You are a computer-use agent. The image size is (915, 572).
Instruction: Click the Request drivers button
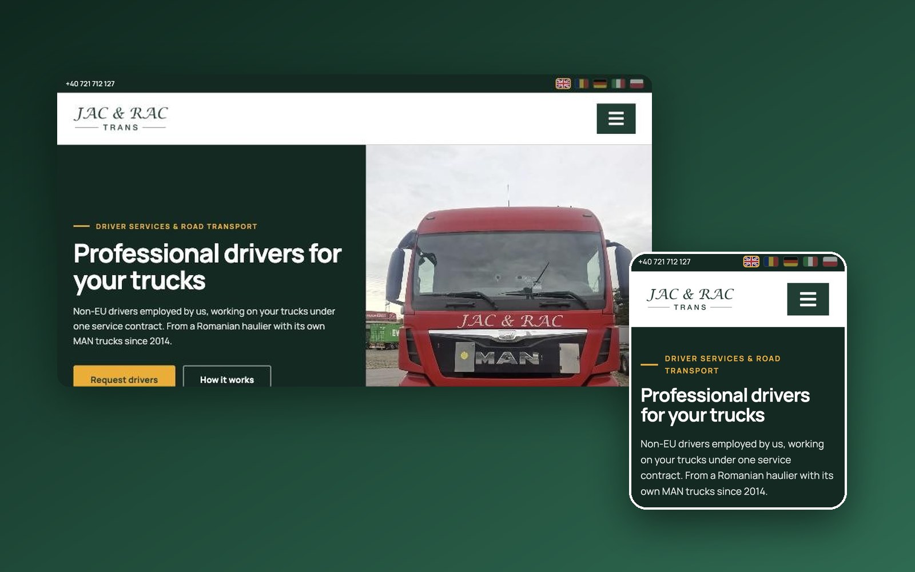click(x=124, y=376)
